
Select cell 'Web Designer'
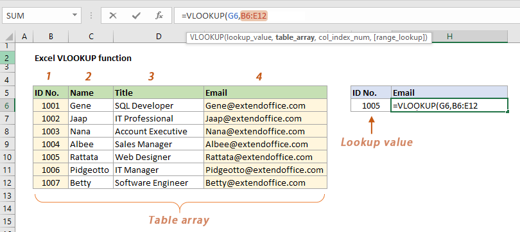pyautogui.click(x=159, y=157)
